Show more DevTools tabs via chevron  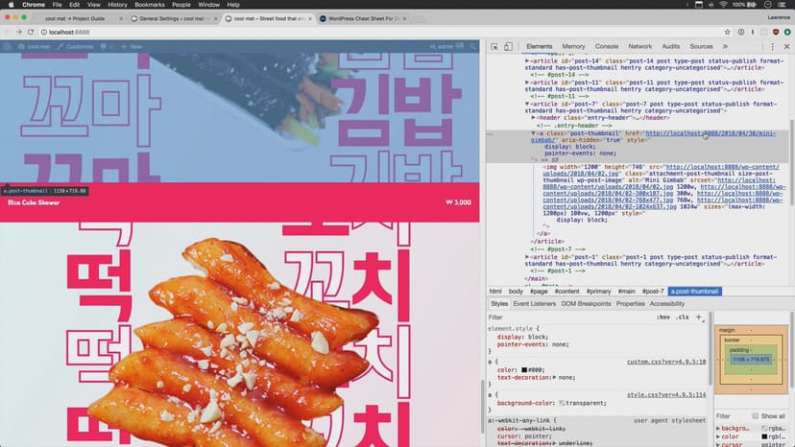[725, 46]
